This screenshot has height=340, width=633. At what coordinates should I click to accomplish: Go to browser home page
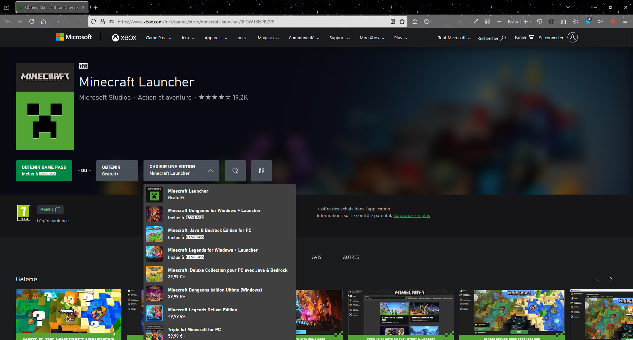click(43, 21)
